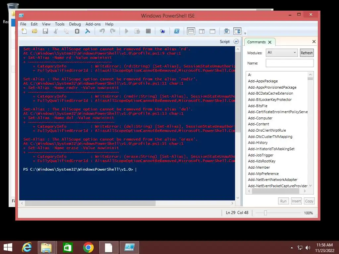Show hidden tray icons arrow
This screenshot has height=254, width=339.
292,248
